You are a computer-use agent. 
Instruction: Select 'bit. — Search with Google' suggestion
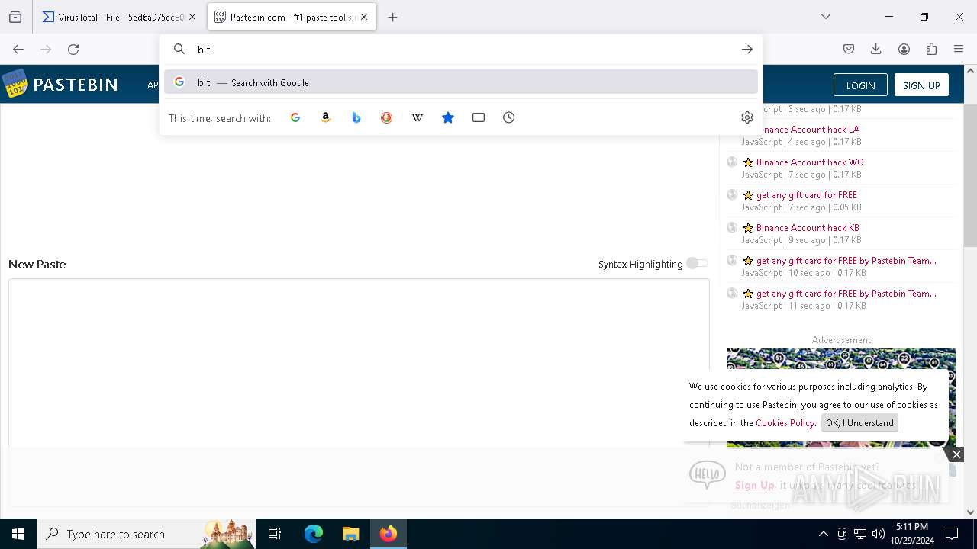tap(461, 82)
